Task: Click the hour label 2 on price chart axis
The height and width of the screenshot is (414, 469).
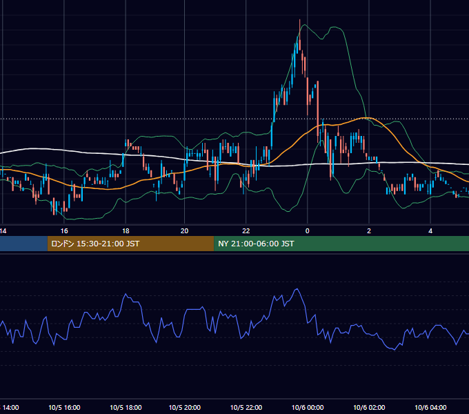Action: [x=369, y=231]
